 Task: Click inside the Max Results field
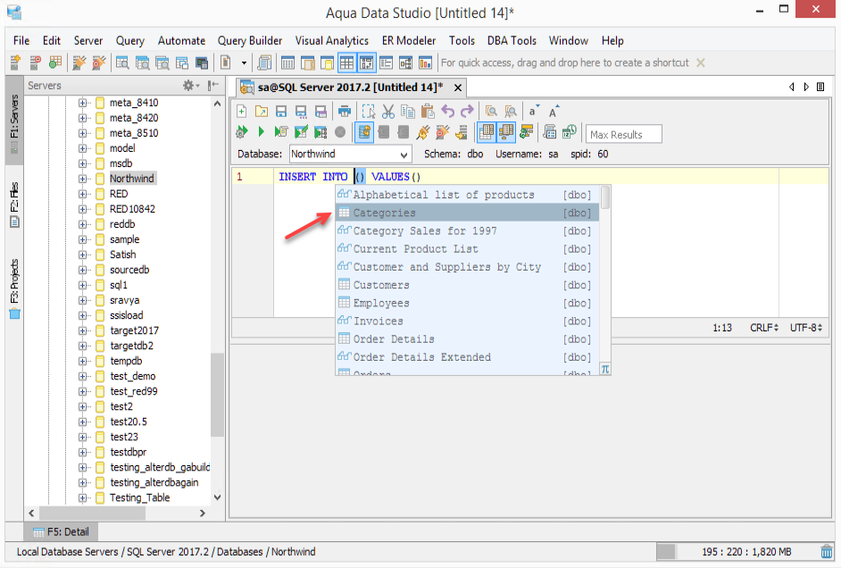pyautogui.click(x=623, y=135)
